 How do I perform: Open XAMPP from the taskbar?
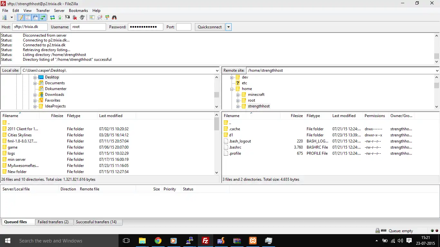253,241
